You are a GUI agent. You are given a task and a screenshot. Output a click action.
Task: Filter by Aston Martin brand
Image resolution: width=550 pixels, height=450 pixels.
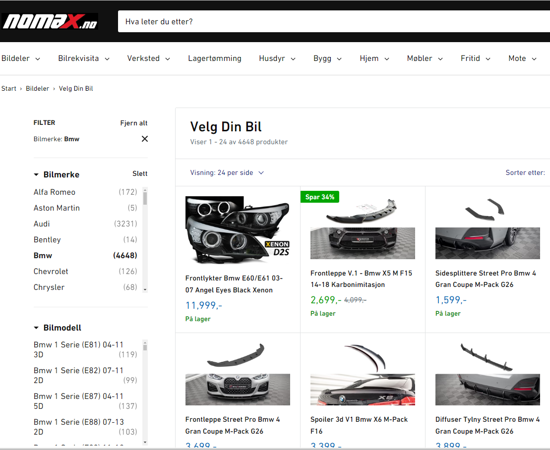tap(85, 208)
